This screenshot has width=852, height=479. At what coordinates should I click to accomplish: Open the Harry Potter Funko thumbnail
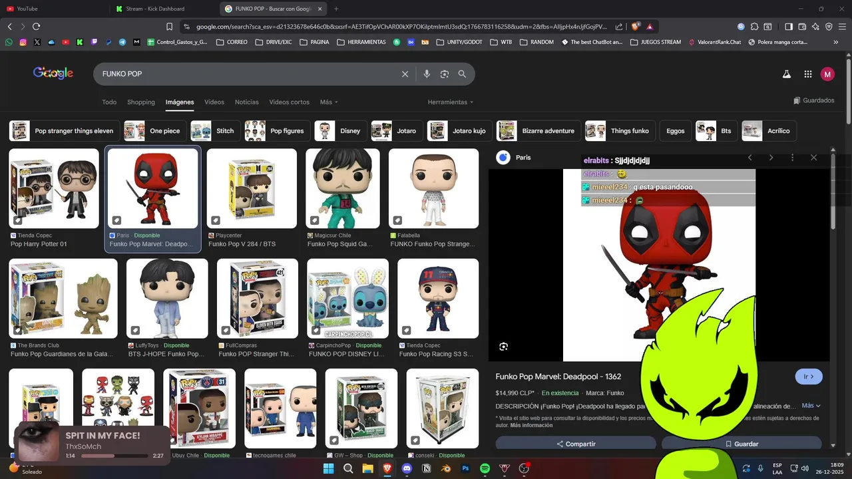54,188
